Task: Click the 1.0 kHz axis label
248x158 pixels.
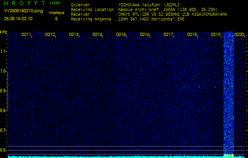Action: pyautogui.click(x=3, y=71)
